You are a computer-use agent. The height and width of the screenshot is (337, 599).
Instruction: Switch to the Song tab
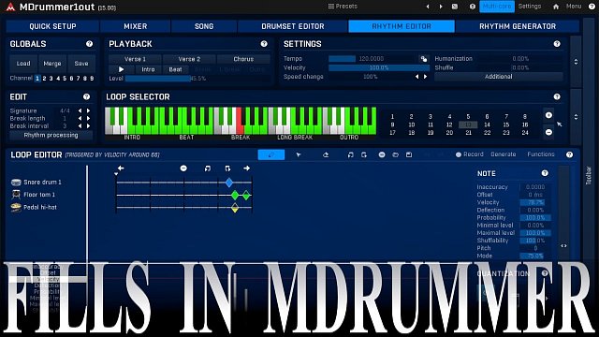(204, 26)
